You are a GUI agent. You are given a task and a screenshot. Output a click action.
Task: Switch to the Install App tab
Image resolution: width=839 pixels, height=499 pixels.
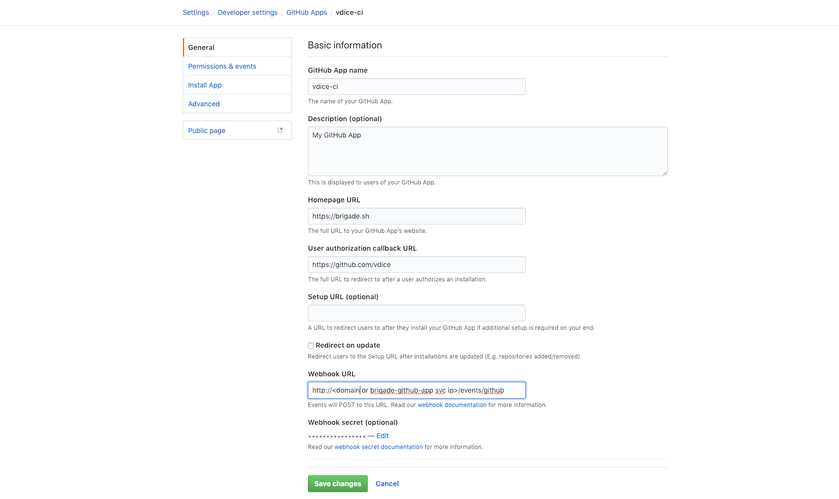(204, 85)
